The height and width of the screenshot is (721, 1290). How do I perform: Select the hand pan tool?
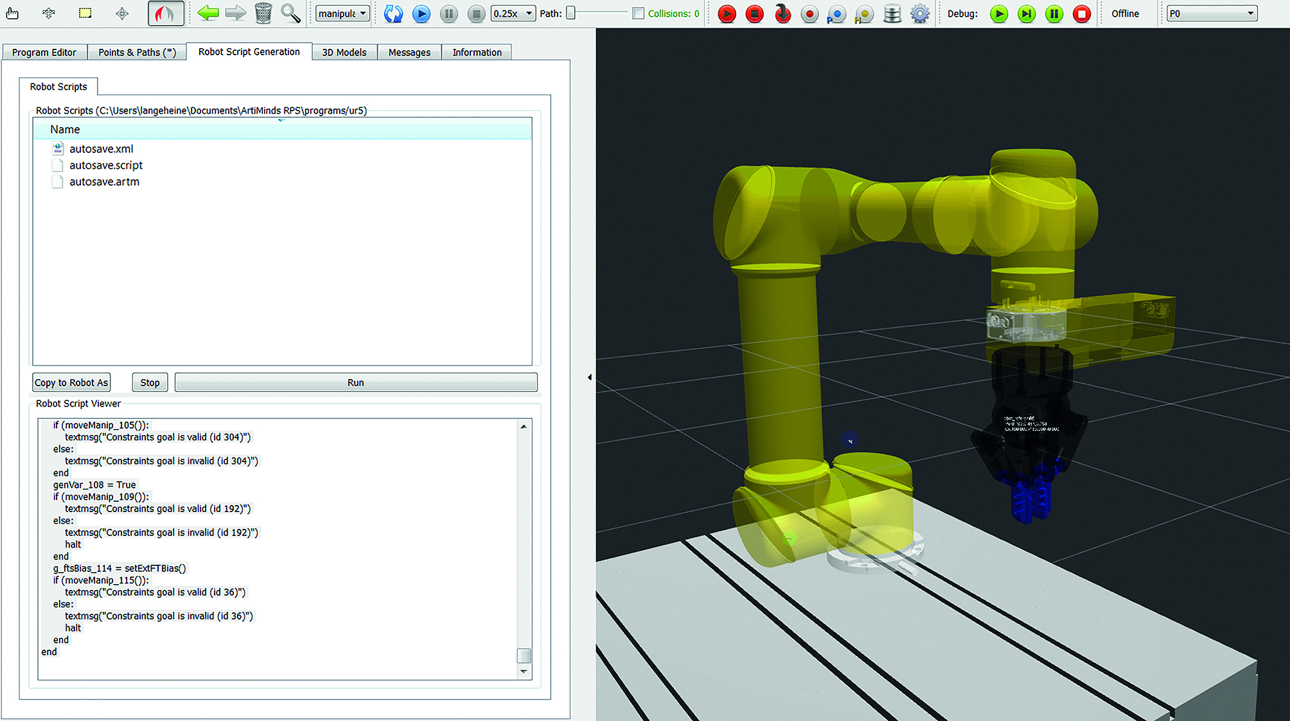12,13
